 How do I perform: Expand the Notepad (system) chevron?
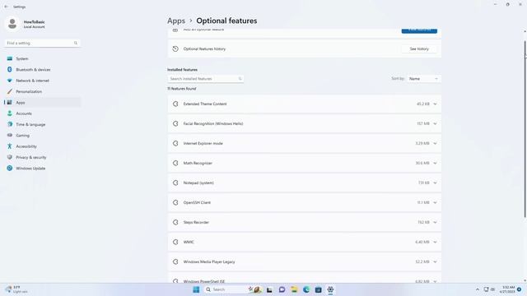coord(435,183)
